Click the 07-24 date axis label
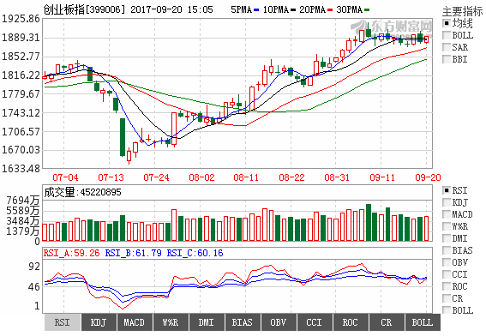This screenshot has width=486, height=336. [x=156, y=177]
